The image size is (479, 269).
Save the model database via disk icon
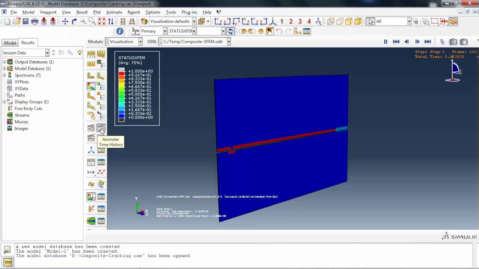(25, 22)
